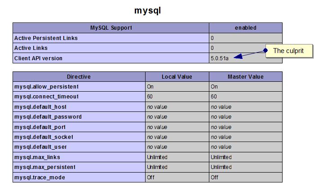Click the blue dot on the callout
The image size is (314, 191).
[265, 50]
